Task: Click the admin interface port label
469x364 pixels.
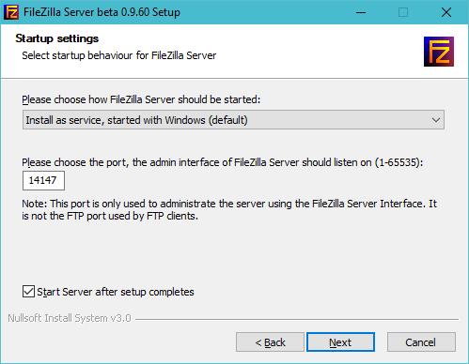Action: [x=222, y=162]
